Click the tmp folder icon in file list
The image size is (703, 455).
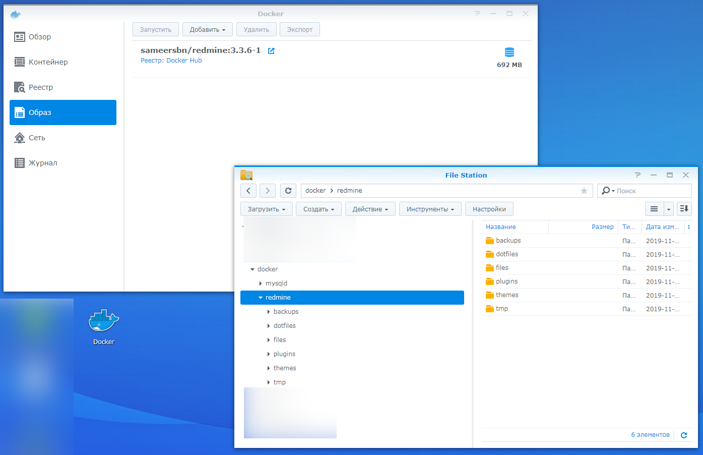[489, 309]
